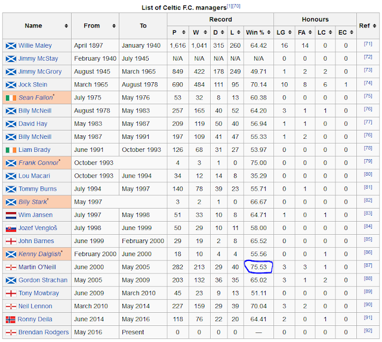Screen dimensions: 382x342
Task: Open Ronny Deila link
Action: coord(35,319)
